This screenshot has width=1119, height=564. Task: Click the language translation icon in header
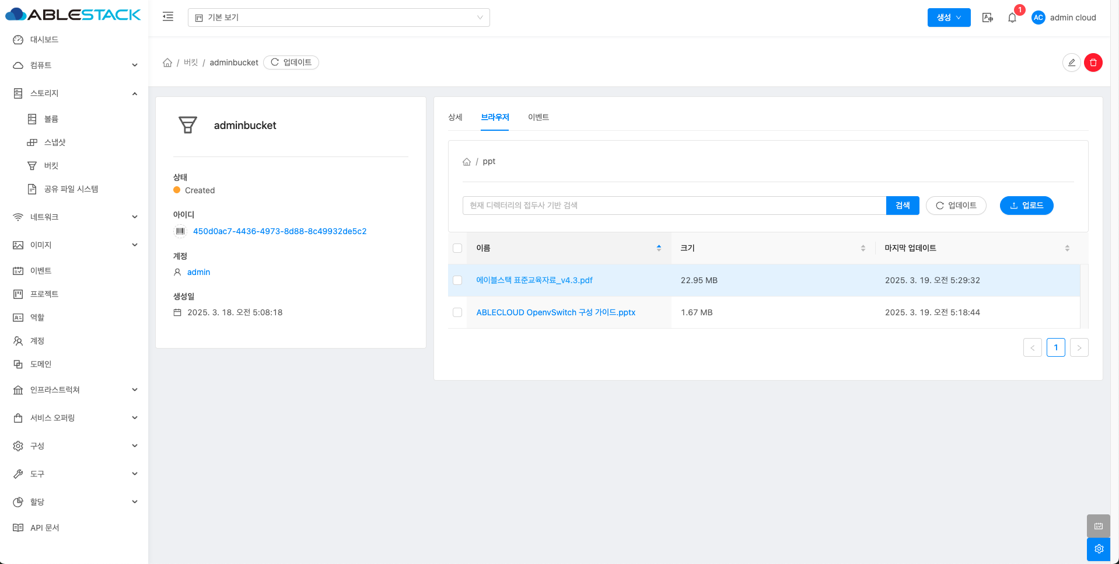point(987,18)
